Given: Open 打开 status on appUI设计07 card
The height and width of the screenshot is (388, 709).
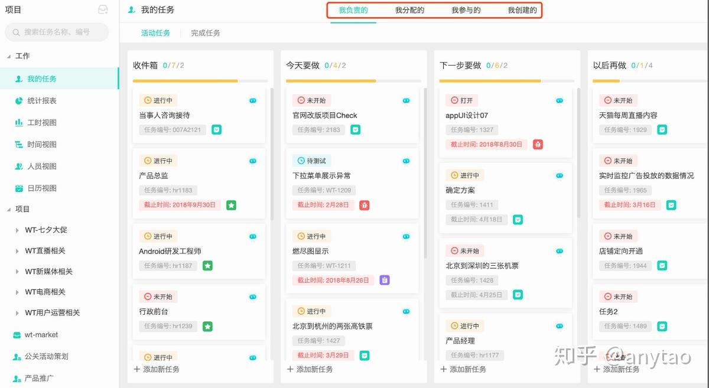Looking at the screenshot, I should [462, 100].
